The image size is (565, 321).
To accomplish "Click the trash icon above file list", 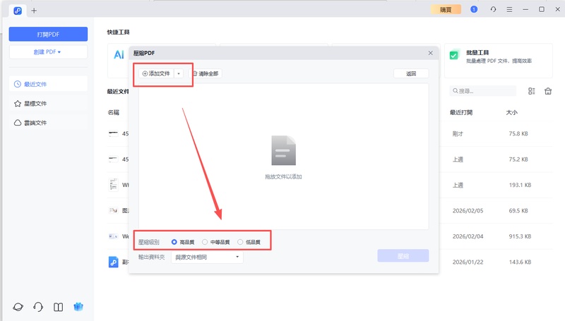I will coord(548,91).
